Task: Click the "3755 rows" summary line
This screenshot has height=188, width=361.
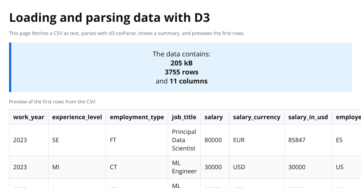Action: coord(181,72)
